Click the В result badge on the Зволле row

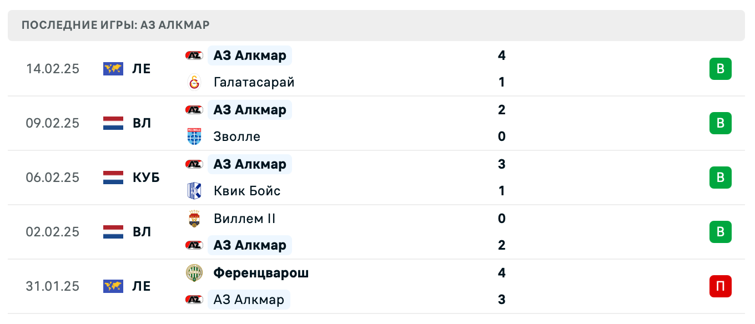pos(721,123)
